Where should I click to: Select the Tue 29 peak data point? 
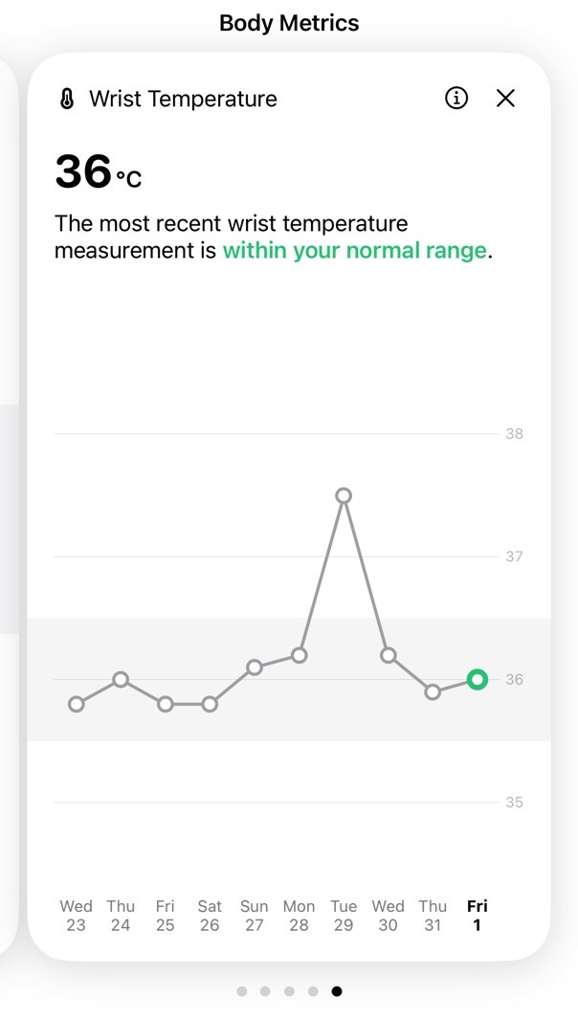(x=344, y=496)
